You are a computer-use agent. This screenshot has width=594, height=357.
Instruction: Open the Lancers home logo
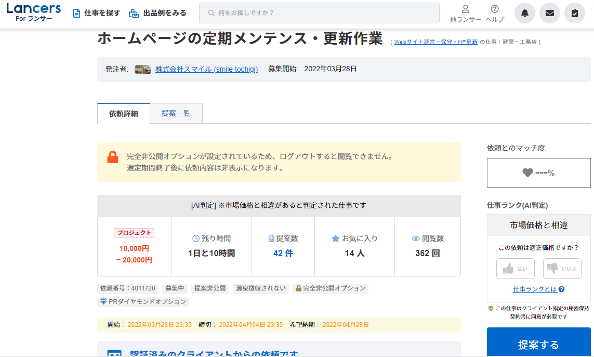coord(33,12)
